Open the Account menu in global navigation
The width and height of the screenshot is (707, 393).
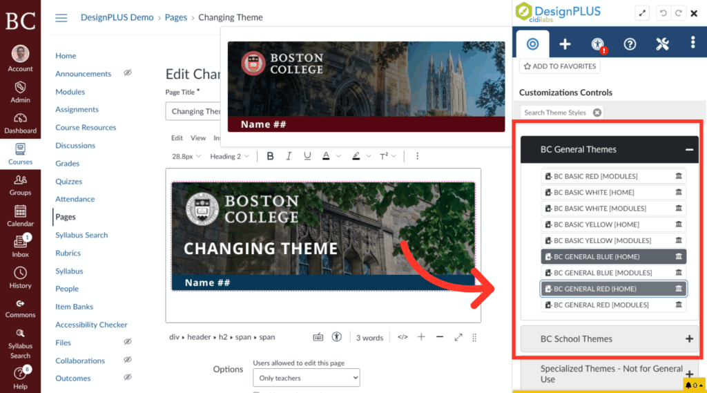pyautogui.click(x=20, y=59)
